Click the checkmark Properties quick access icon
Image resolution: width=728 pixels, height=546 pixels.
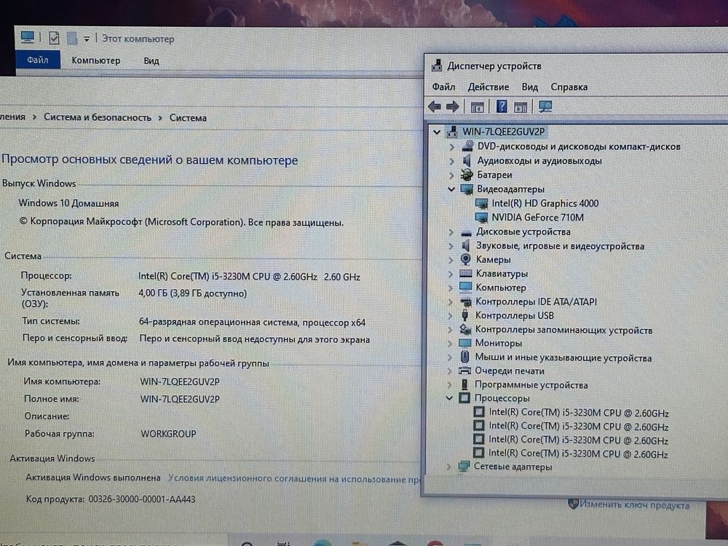[x=54, y=38]
